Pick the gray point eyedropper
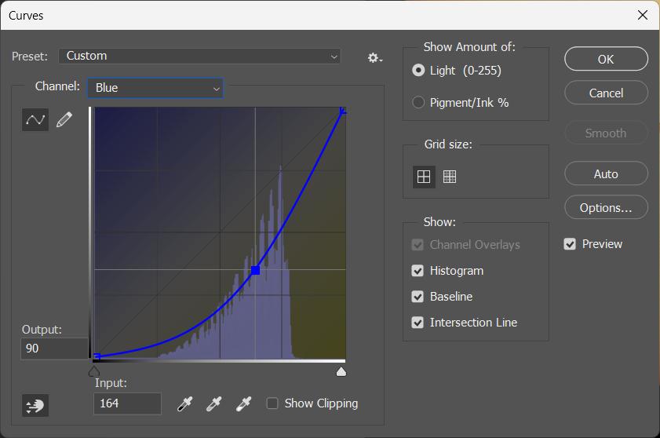Viewport: 660px width, 438px height. (213, 404)
